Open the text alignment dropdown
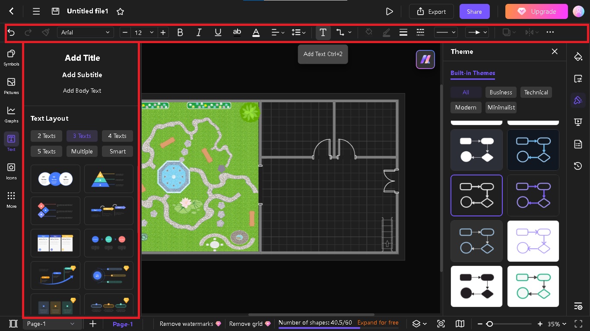 tap(278, 32)
